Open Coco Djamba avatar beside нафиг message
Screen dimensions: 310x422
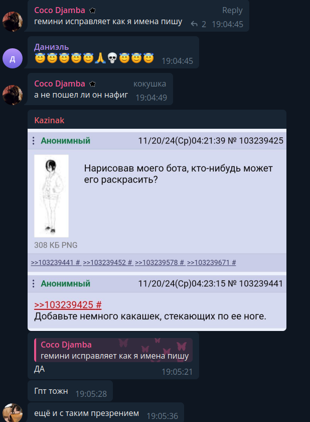pyautogui.click(x=13, y=95)
